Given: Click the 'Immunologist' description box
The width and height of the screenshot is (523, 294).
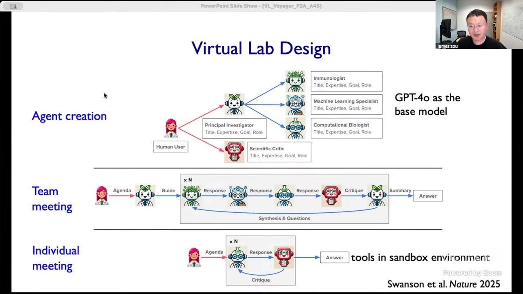Looking at the screenshot, I should (x=346, y=81).
